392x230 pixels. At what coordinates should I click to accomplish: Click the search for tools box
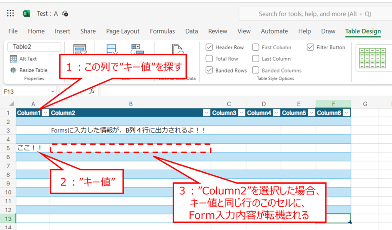click(315, 14)
